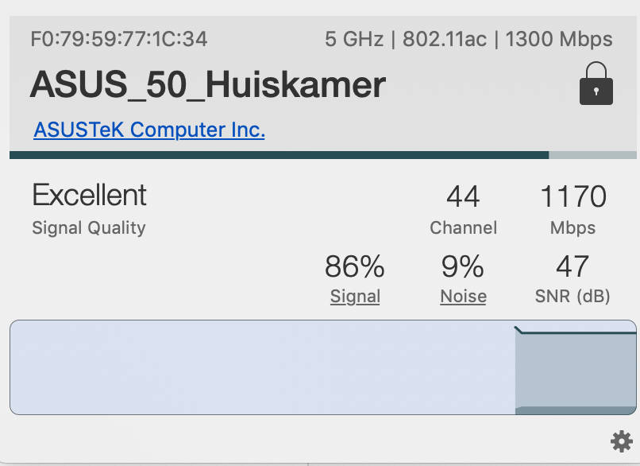The width and height of the screenshot is (640, 466).
Task: Click the padlock security icon
Action: (596, 83)
